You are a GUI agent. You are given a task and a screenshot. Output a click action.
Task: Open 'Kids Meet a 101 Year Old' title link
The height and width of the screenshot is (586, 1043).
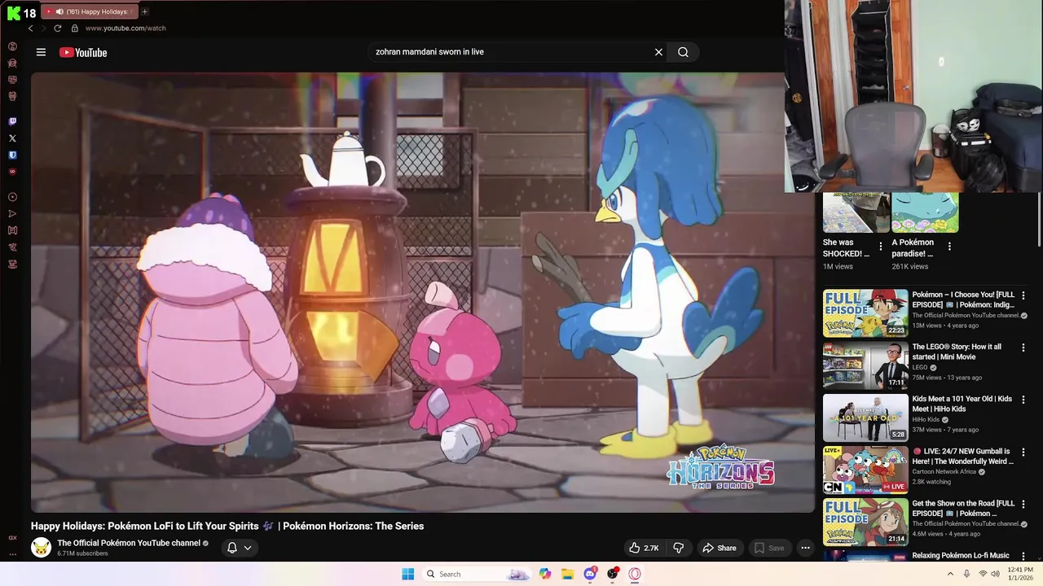tap(962, 404)
